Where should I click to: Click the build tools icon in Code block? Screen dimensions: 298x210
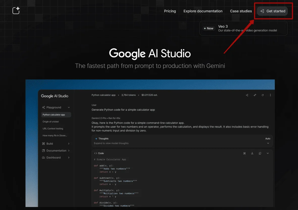(x=244, y=153)
